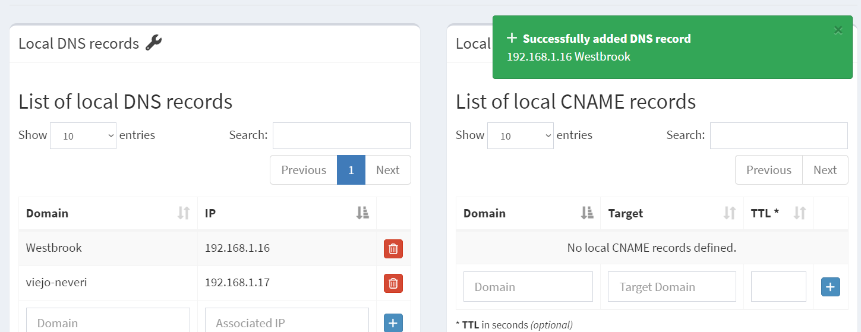Sort CNAME records by TTL column arrows
The width and height of the screenshot is (861, 332).
[x=800, y=213]
